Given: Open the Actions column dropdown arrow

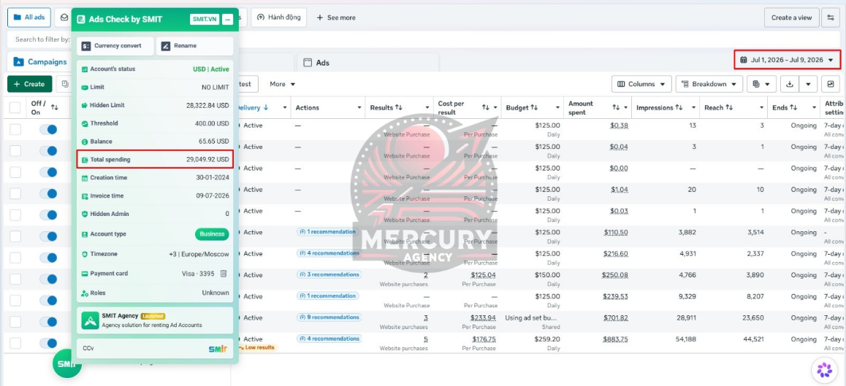Looking at the screenshot, I should [359, 108].
